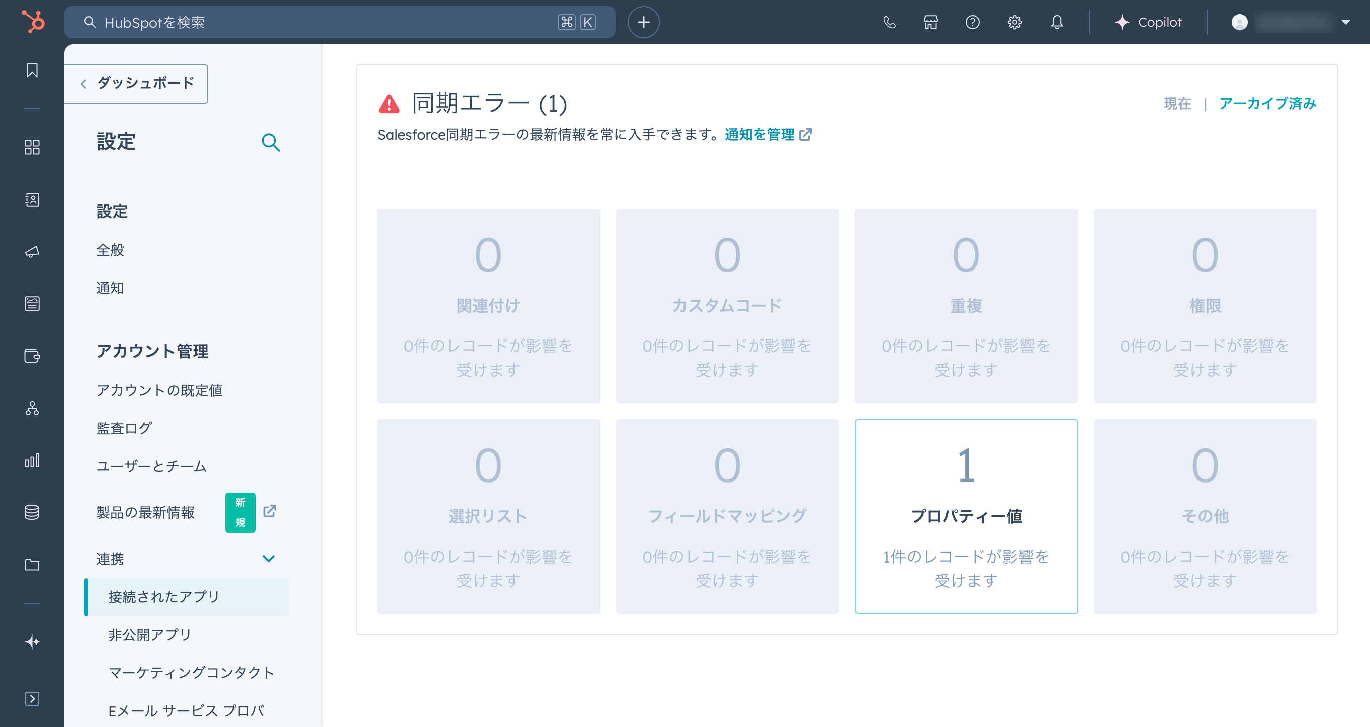The width and height of the screenshot is (1370, 727).
Task: Select 接続されたアプリ in sidebar
Action: pyautogui.click(x=187, y=597)
